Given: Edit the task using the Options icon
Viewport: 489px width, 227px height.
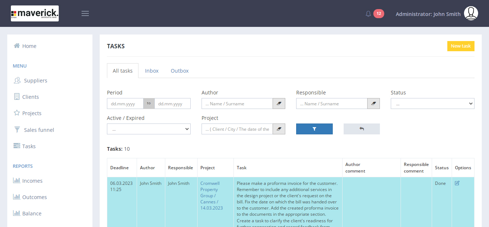Looking at the screenshot, I should pyautogui.click(x=457, y=183).
